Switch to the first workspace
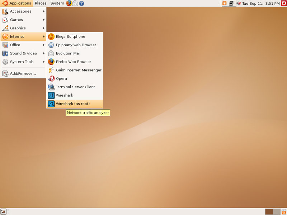This screenshot has height=215, width=287. pos(269,211)
